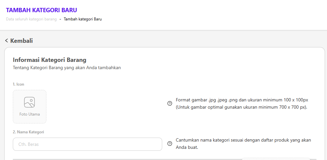Click help icon beside image format hint
Screen dimensions: 327x160
point(170,103)
